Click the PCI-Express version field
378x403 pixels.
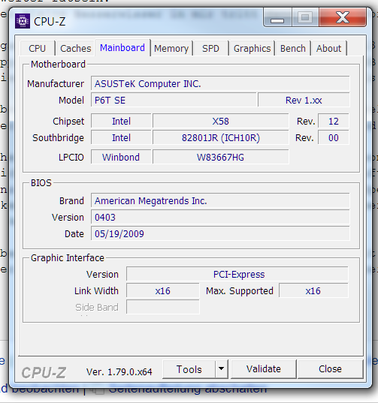237,274
